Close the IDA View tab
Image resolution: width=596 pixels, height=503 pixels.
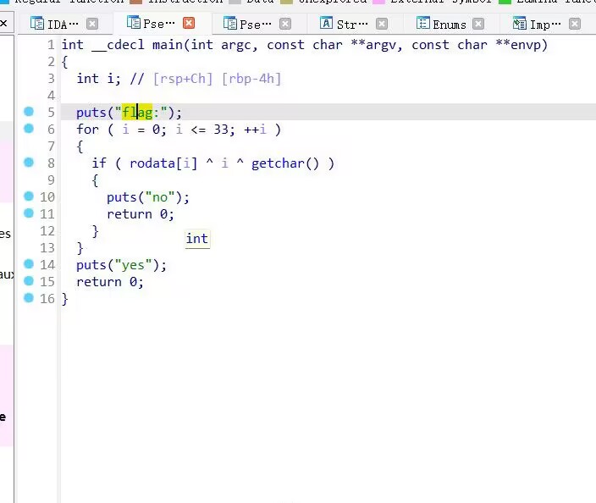[92, 24]
